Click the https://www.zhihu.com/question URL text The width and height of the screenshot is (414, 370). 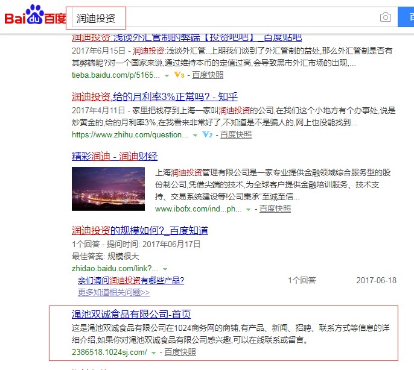point(130,135)
